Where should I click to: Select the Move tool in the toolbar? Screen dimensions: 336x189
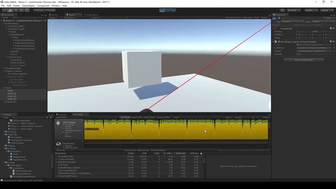(x=10, y=10)
